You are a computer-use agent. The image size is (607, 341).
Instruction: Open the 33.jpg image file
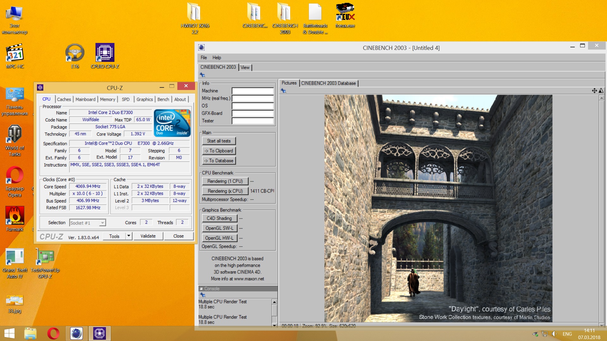coord(15,304)
